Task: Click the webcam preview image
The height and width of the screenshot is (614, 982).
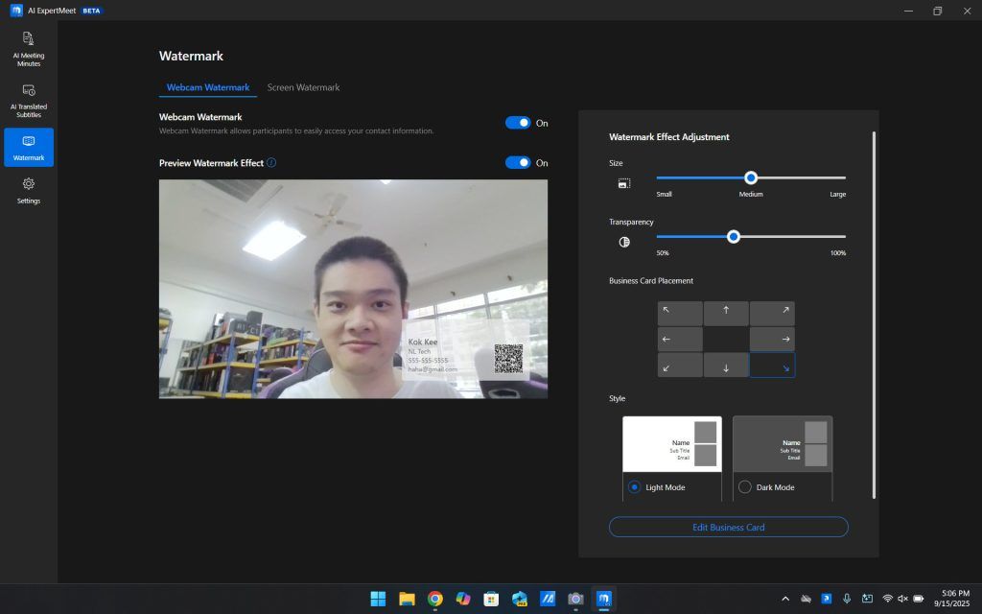Action: click(353, 289)
